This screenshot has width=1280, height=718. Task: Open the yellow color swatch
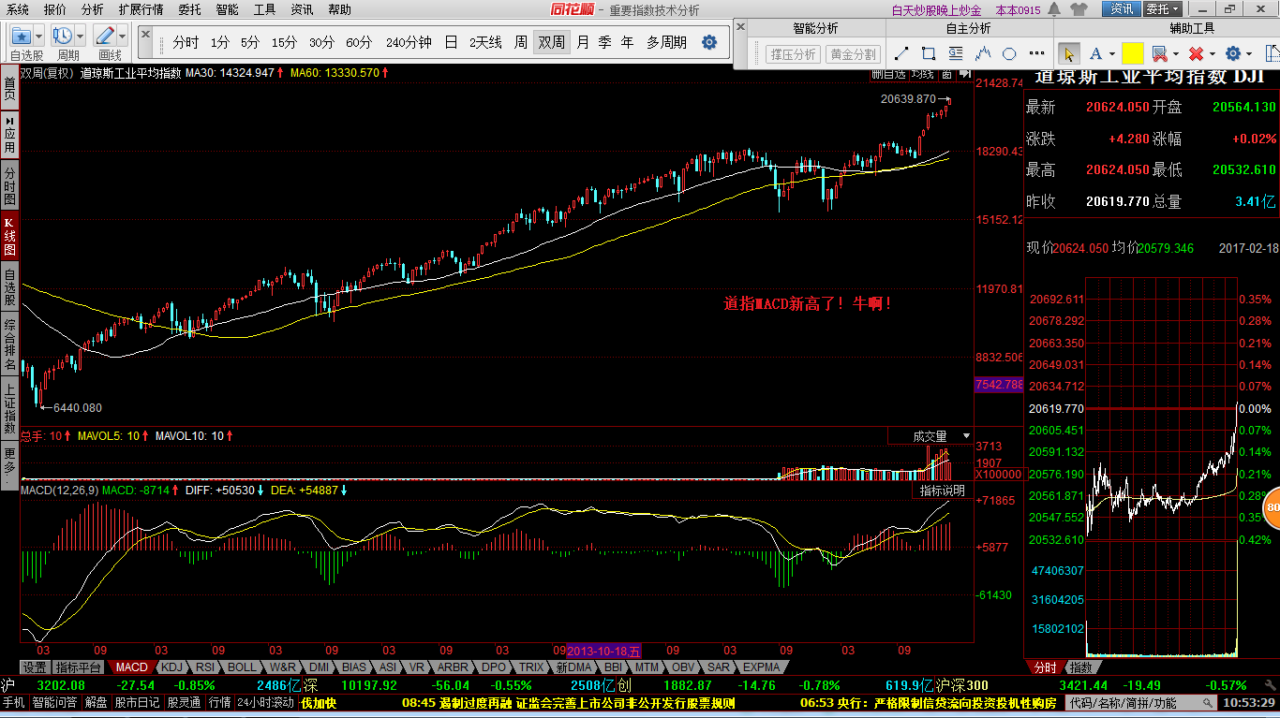(1132, 53)
